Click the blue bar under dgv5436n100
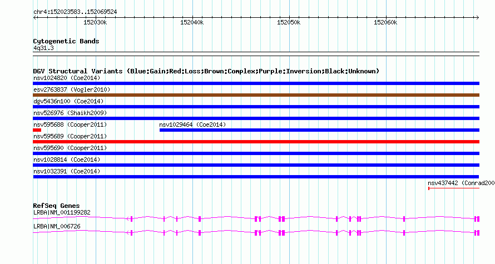Viewport: 495px width, 264px height. point(256,107)
